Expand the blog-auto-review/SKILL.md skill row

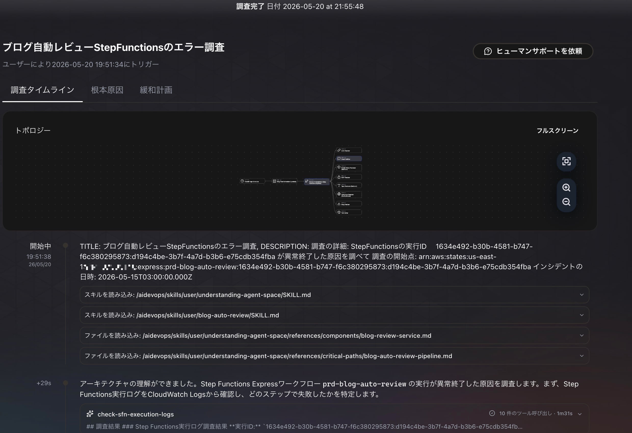click(x=335, y=315)
